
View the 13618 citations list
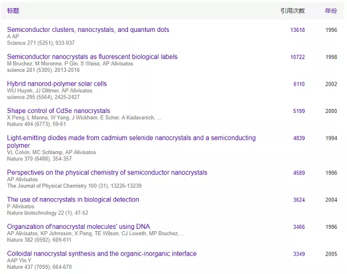[x=297, y=30]
